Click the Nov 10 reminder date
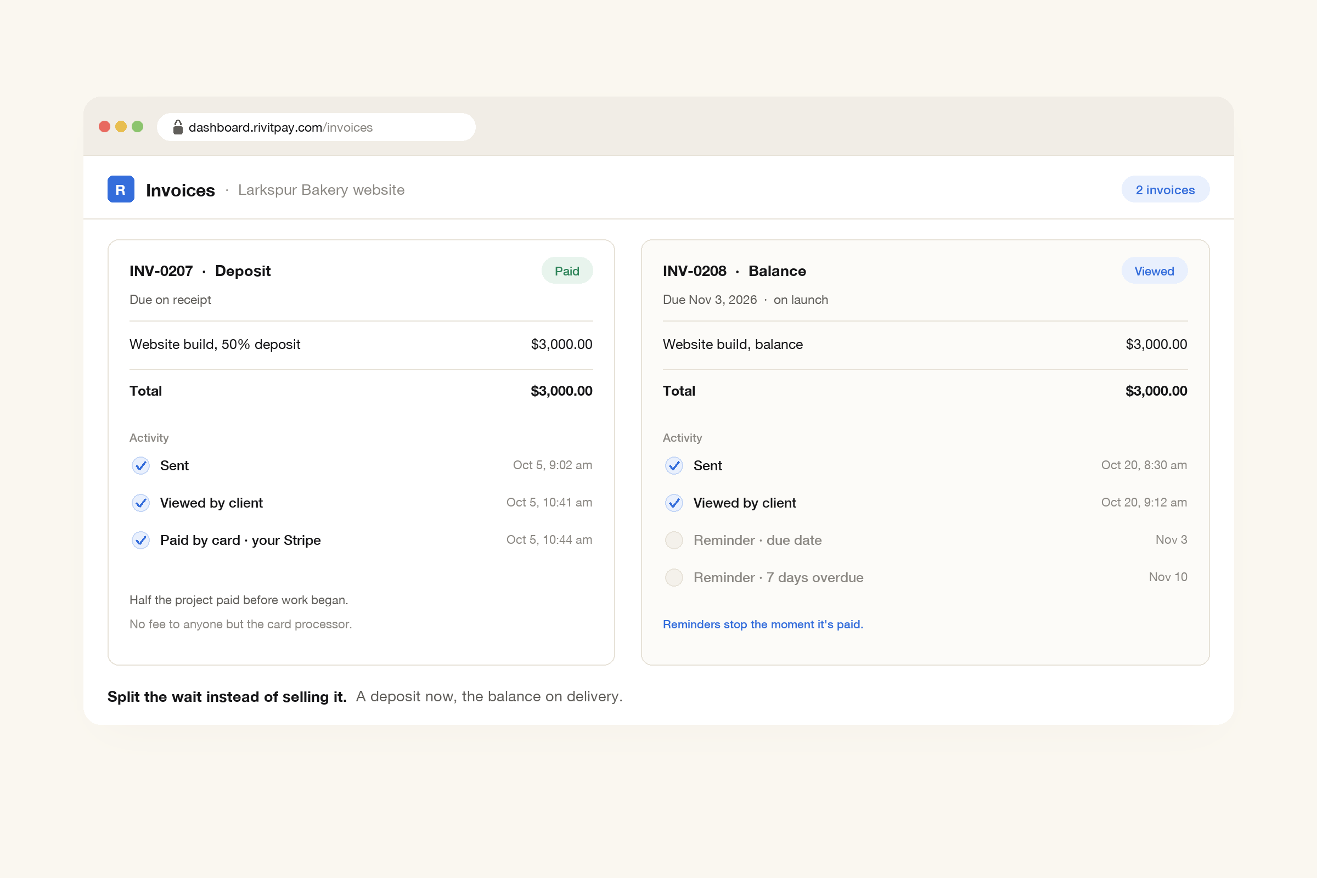Viewport: 1317px width, 878px height. click(x=1168, y=577)
